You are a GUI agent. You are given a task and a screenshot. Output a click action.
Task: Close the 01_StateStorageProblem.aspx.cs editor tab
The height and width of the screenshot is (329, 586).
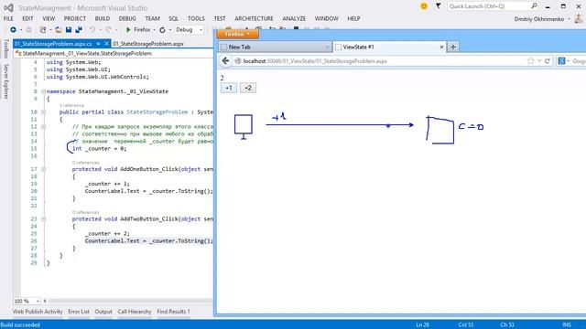click(106, 44)
